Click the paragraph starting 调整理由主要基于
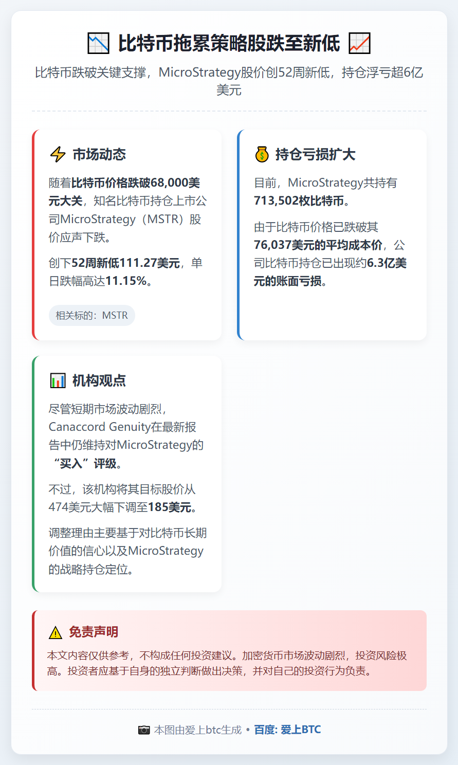 coord(127,551)
